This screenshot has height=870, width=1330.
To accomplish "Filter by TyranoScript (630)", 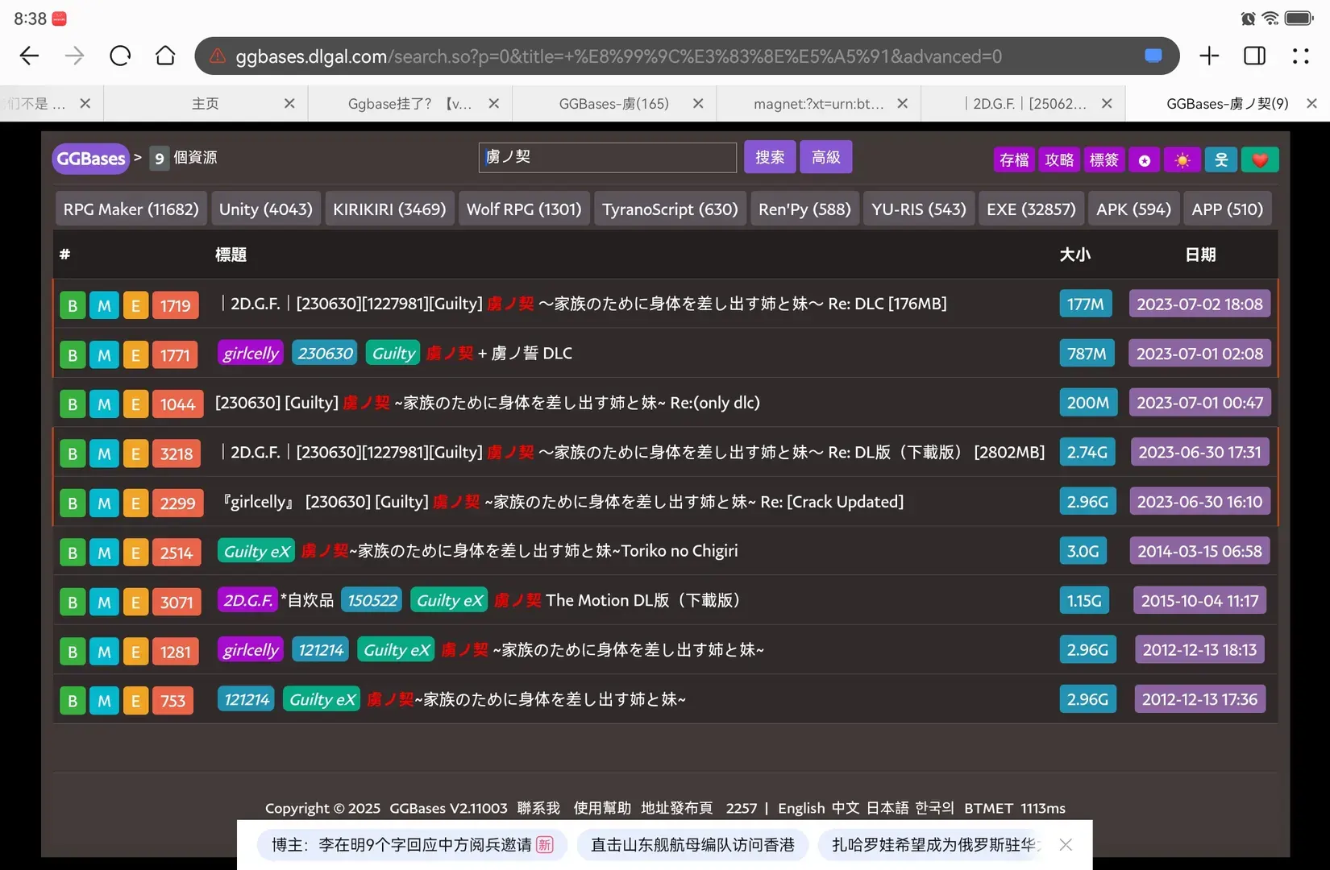I will [670, 209].
